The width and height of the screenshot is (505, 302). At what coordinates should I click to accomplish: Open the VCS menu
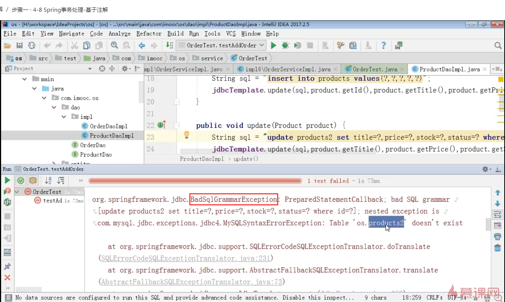(x=231, y=33)
